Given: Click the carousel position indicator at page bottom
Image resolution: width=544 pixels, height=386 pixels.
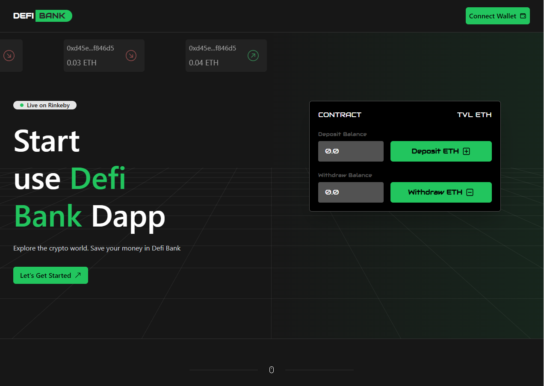Looking at the screenshot, I should 271,369.
